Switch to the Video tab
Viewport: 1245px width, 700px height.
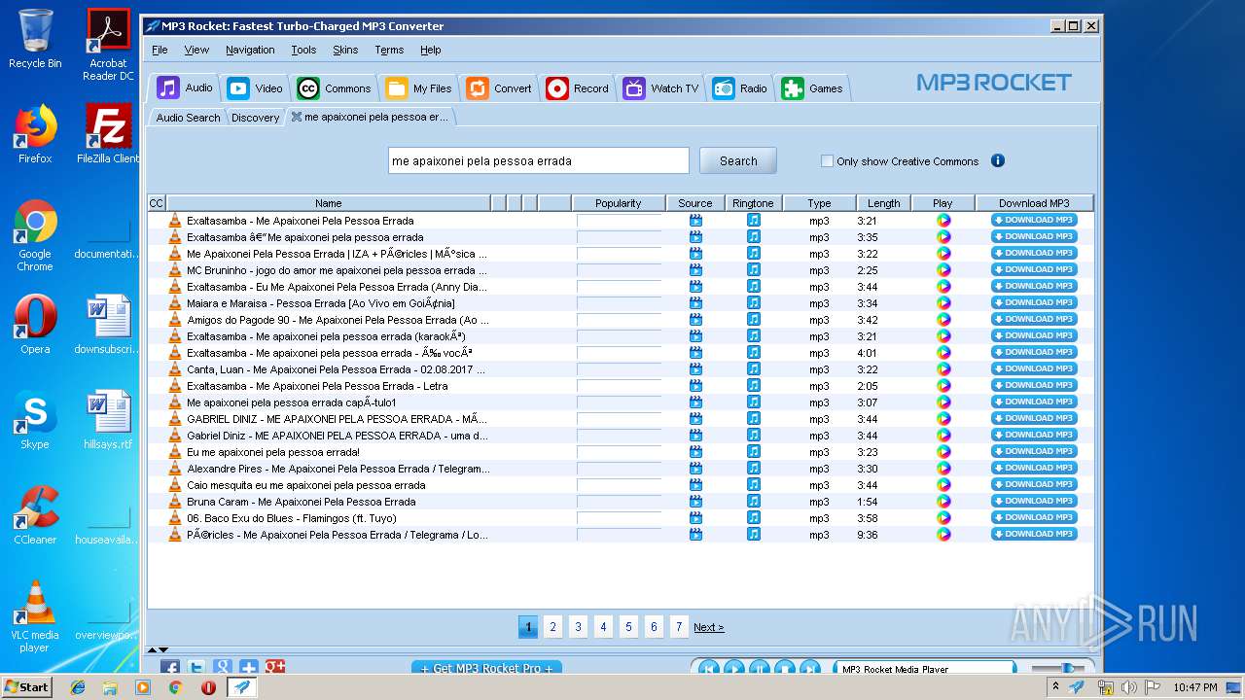255,88
